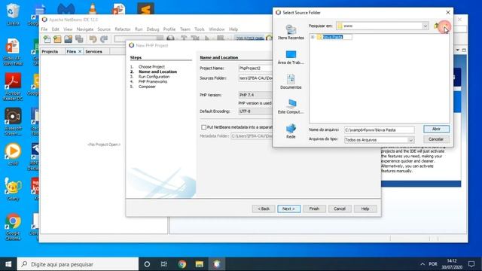The height and width of the screenshot is (271, 482).
Task: Click the Nome do arquivo field
Action: pos(379,130)
